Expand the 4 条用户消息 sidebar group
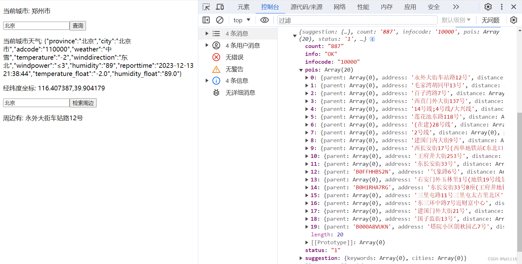Viewport: 522px width, 264px height. tap(207, 45)
